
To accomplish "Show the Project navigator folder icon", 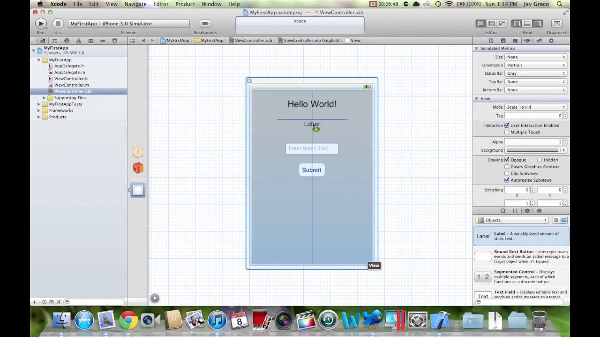I will click(x=42, y=41).
